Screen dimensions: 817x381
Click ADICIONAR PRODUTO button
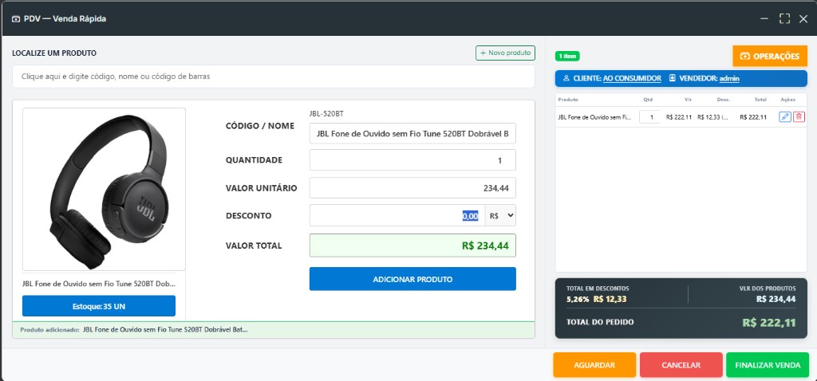[x=412, y=279]
